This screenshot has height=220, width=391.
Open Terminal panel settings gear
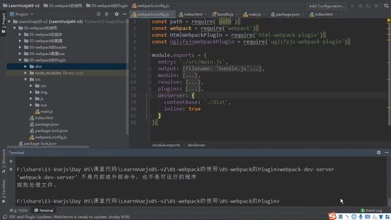379,152
